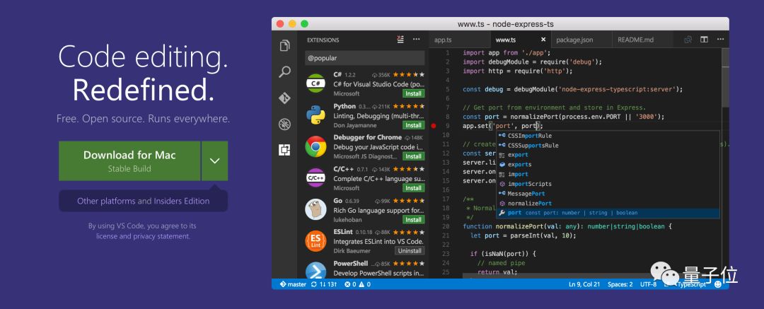
Task: Open the Search magnifier in activity bar
Action: [284, 72]
